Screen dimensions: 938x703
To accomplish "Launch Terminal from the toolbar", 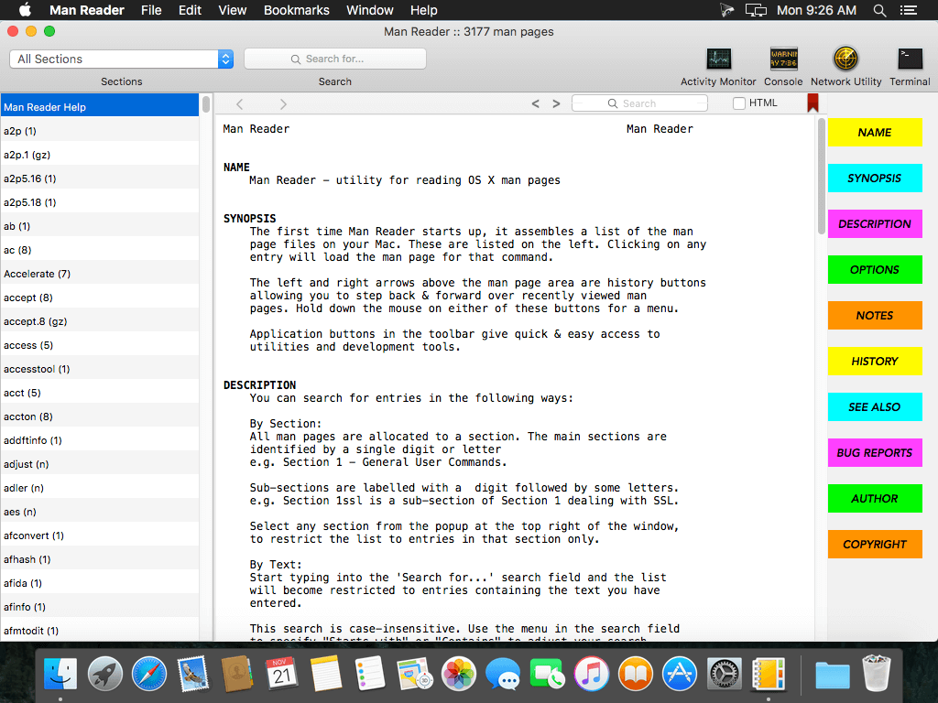I will [910, 59].
